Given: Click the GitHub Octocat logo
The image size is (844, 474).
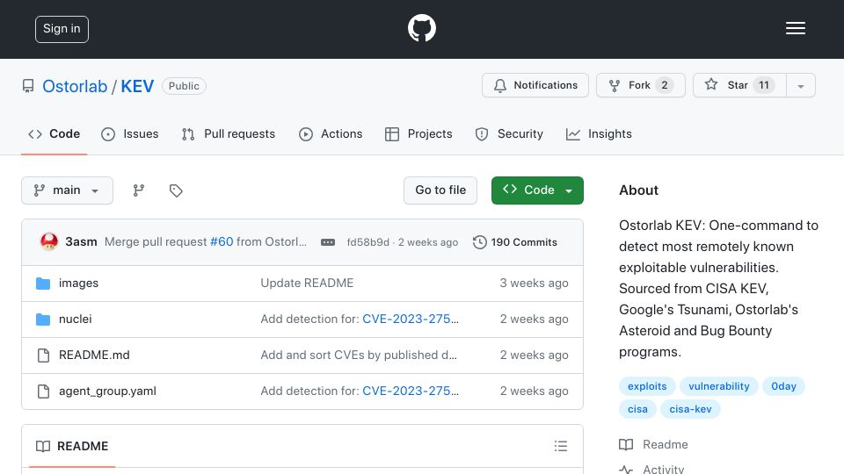Looking at the screenshot, I should [421, 28].
